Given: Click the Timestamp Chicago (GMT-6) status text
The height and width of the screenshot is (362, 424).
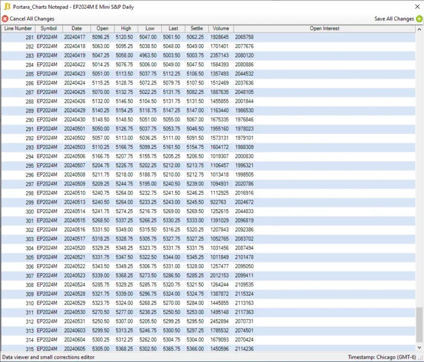Looking at the screenshot, I should (382, 357).
